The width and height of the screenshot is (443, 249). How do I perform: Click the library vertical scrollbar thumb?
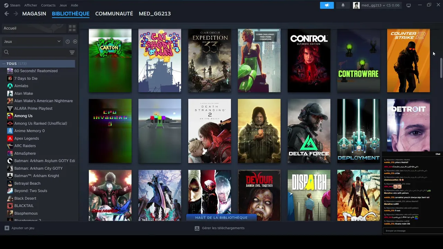441,68
